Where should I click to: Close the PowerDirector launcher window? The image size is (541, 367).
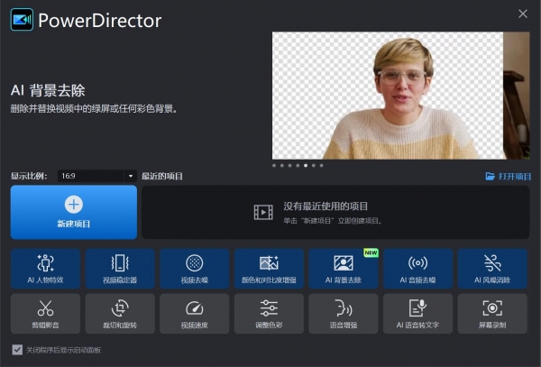click(523, 14)
